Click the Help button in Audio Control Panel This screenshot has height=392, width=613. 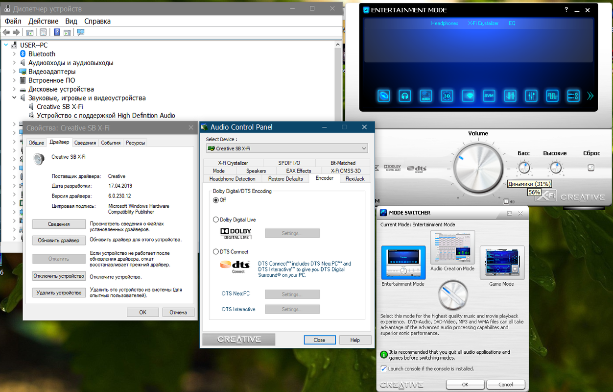[355, 340]
